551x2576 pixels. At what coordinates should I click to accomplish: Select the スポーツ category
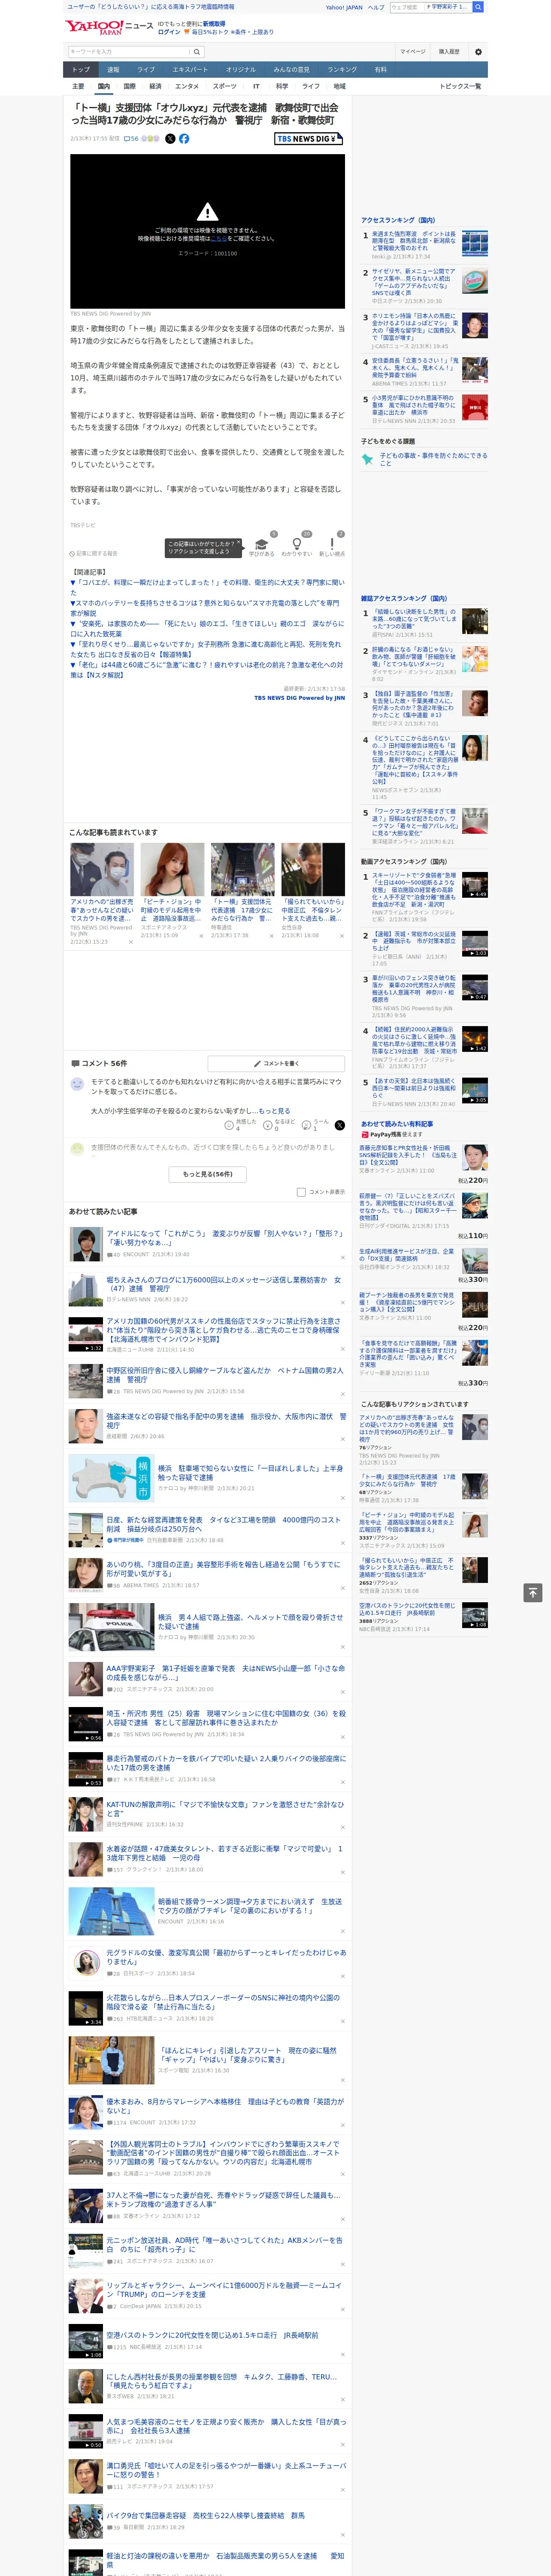click(x=225, y=86)
